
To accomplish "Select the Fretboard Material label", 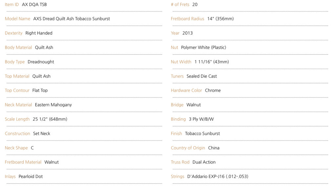I will pos(23,162).
